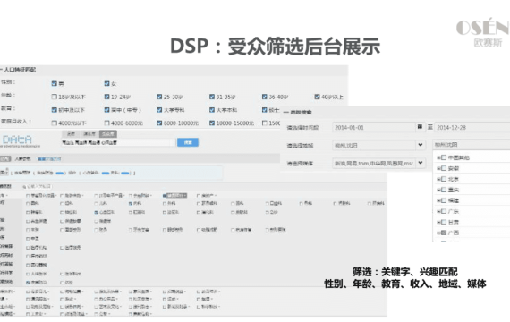
Task: Uncheck the 高中(中专) education checkbox
Action: pos(106,110)
